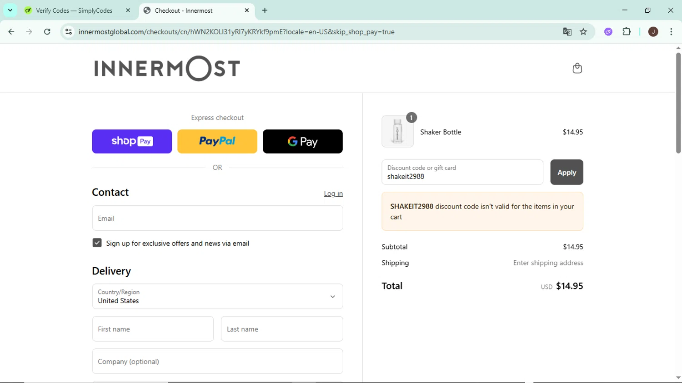Click the Innermost logo

click(167, 69)
